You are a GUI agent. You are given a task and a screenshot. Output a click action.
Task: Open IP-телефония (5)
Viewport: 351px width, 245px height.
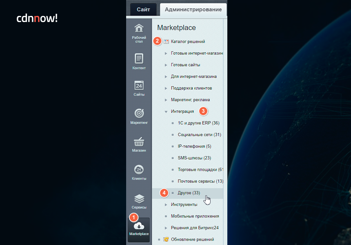tap(194, 146)
